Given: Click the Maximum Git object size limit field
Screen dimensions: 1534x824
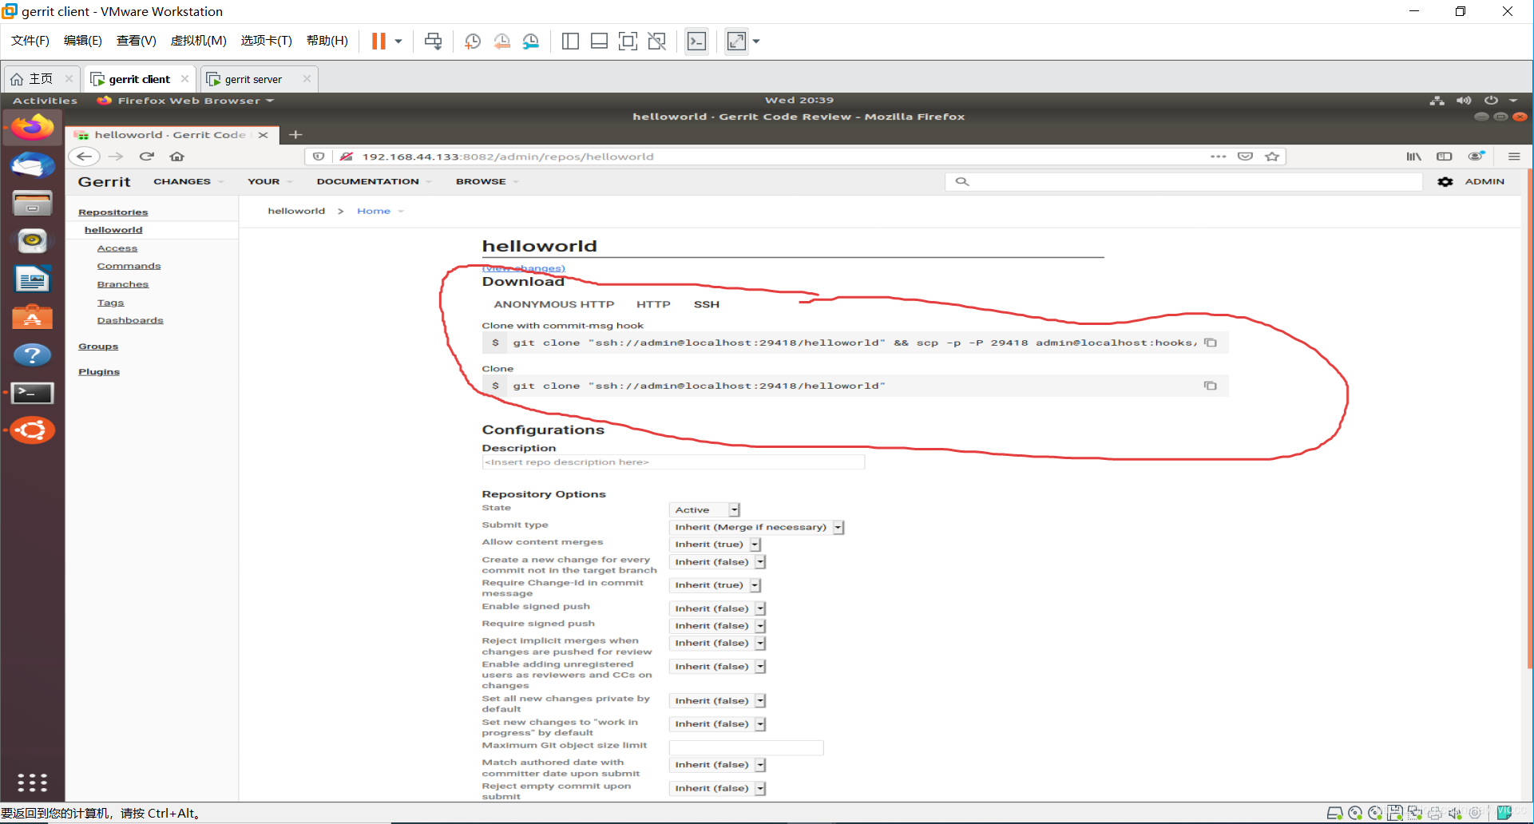Looking at the screenshot, I should point(746,748).
